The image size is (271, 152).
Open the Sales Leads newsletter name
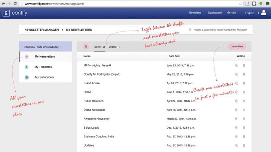(91, 128)
